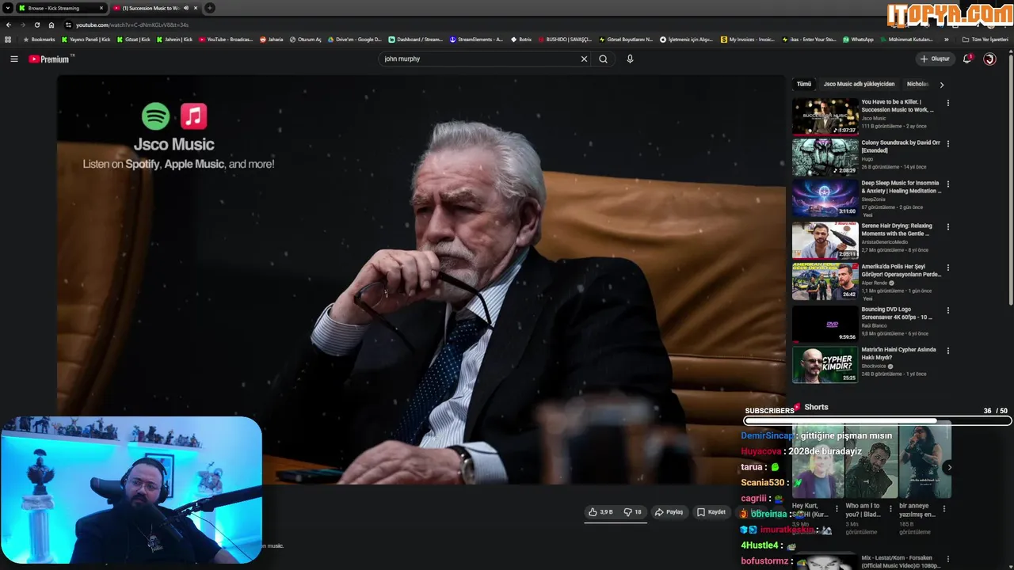The image size is (1014, 570).
Task: Open options for Matrix'in Haini Cypher video
Action: point(947,351)
